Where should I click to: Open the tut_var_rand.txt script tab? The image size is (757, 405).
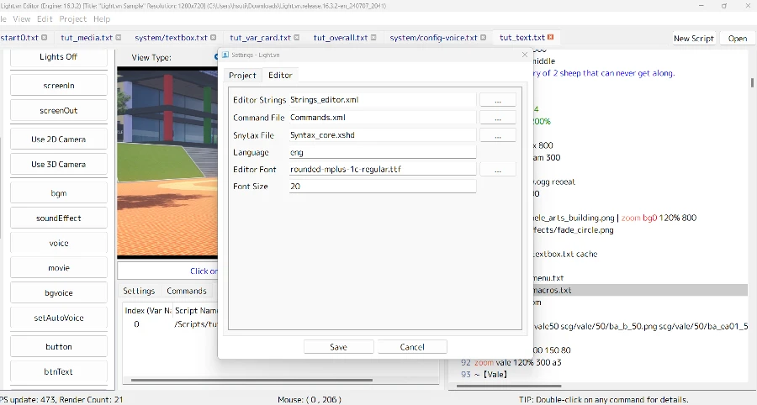pyautogui.click(x=261, y=38)
